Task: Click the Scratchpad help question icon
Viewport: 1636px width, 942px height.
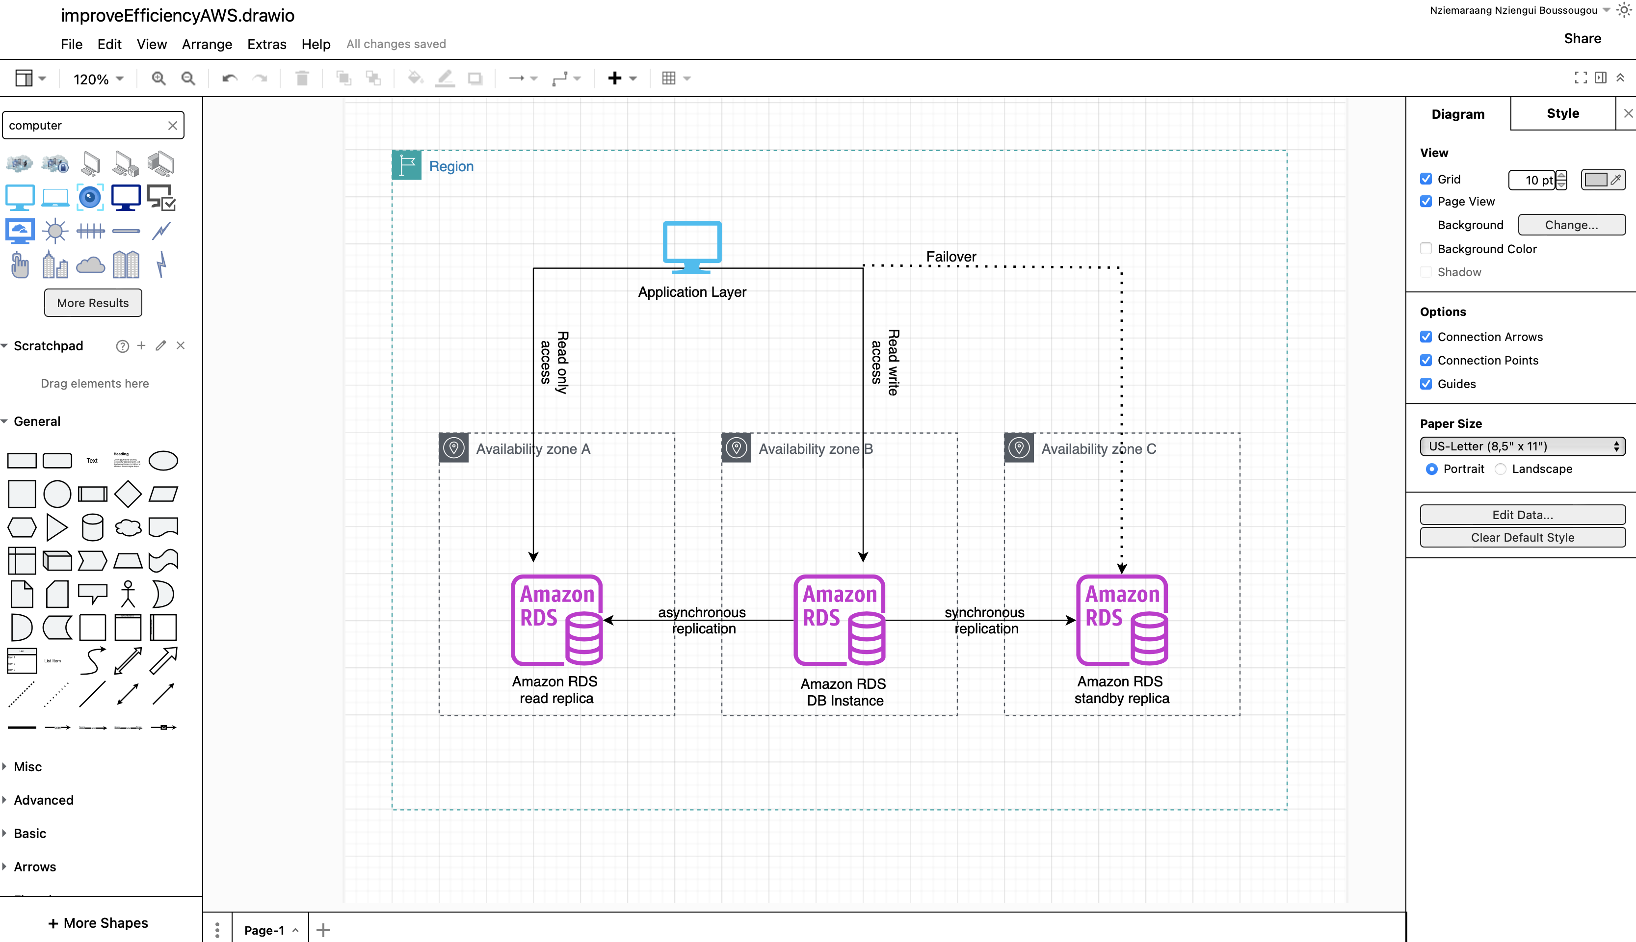Action: coord(122,346)
